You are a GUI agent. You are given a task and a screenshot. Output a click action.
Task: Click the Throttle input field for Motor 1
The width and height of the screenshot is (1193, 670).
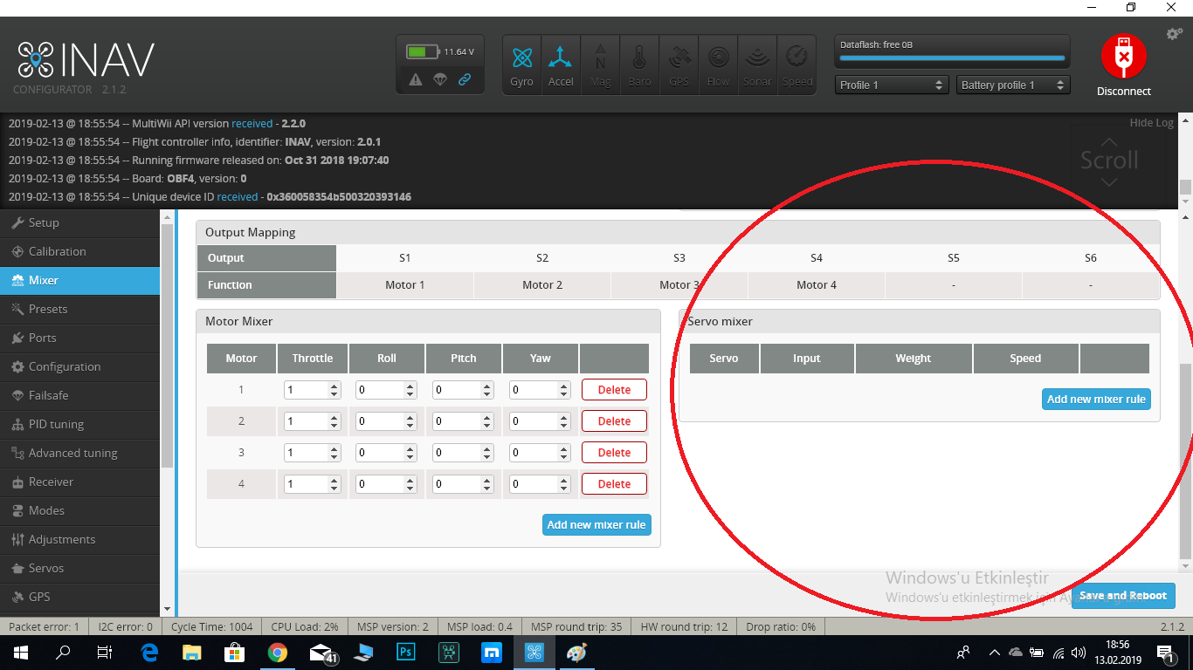click(307, 389)
